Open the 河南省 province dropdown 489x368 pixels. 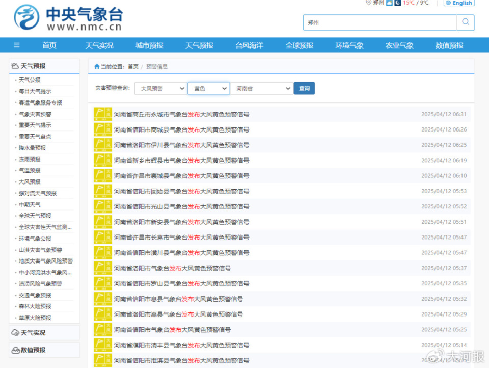point(262,88)
